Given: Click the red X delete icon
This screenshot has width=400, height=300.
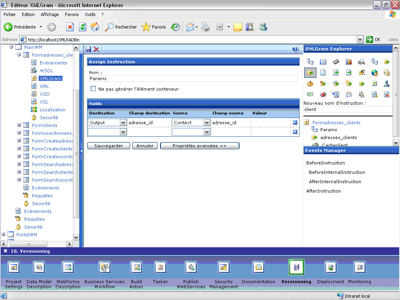Looking at the screenshot, I should coord(96,49).
